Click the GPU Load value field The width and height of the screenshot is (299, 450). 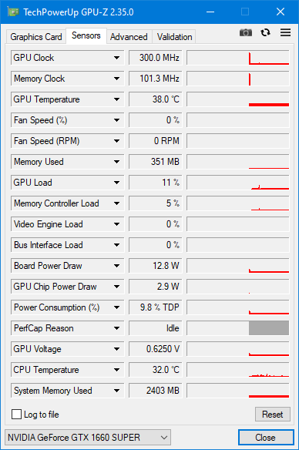tap(155, 183)
